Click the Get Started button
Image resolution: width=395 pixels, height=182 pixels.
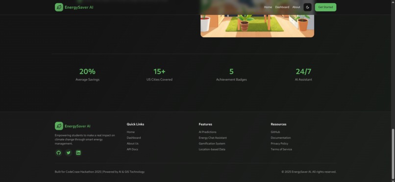pyautogui.click(x=325, y=7)
